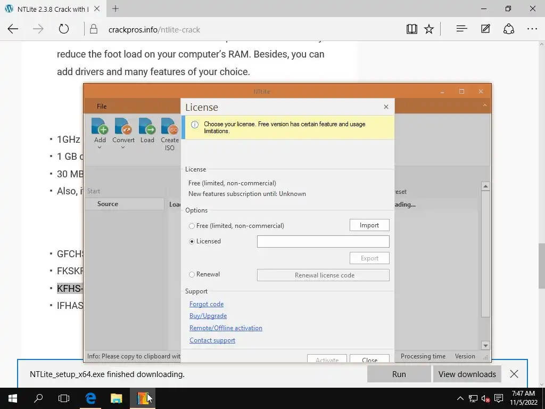This screenshot has height=409, width=545.
Task: Click taskbar clock 7:47 AM
Action: 523,394
